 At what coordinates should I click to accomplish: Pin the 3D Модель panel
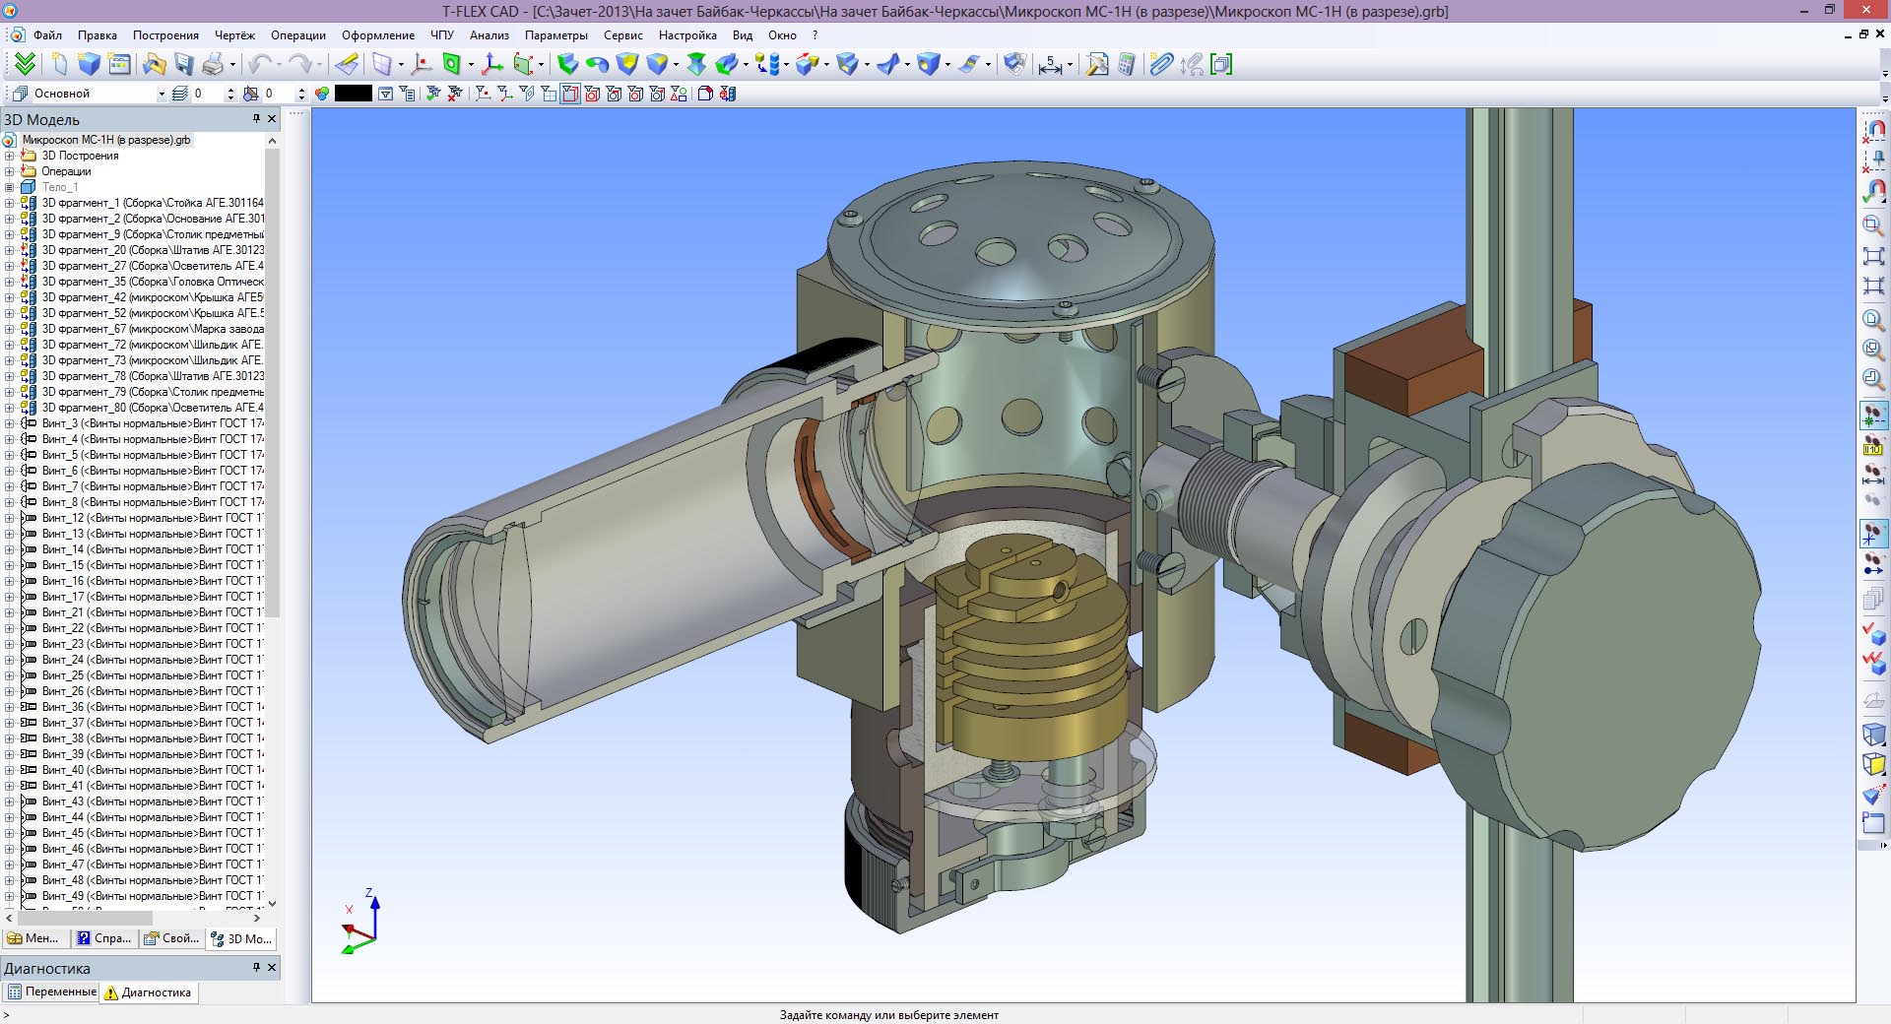(x=256, y=119)
